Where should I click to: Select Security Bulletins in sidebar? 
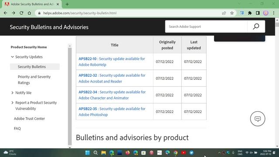coord(35,67)
